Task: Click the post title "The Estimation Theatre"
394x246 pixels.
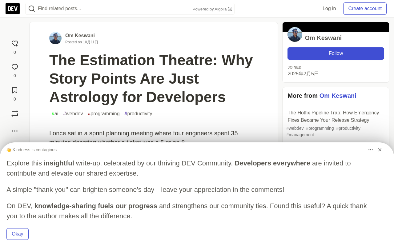Action: click(151, 79)
